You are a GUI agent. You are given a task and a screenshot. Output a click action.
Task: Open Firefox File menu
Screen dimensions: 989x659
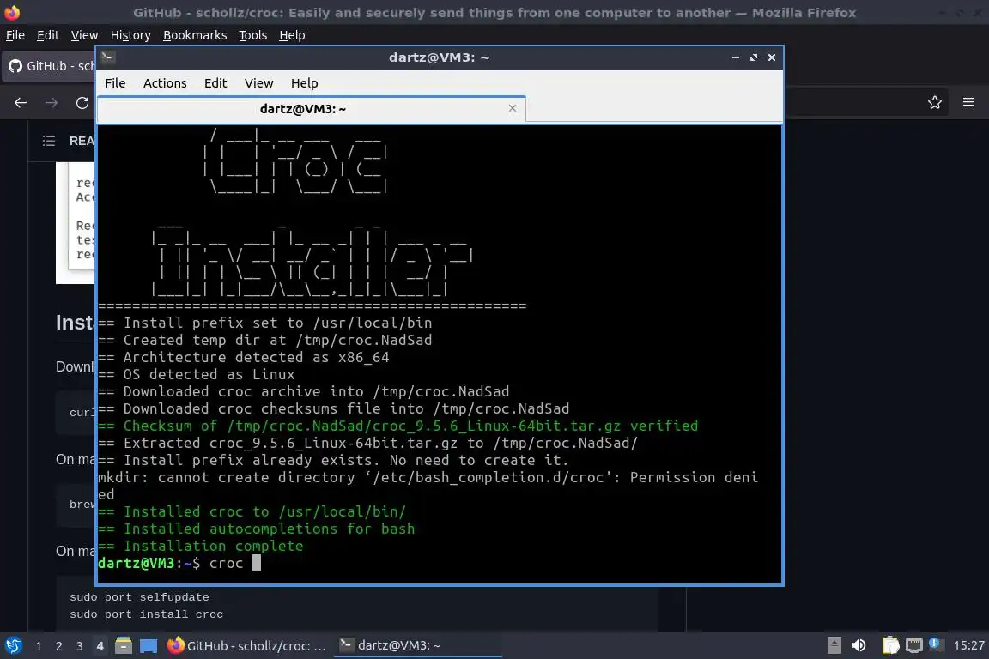tap(15, 35)
